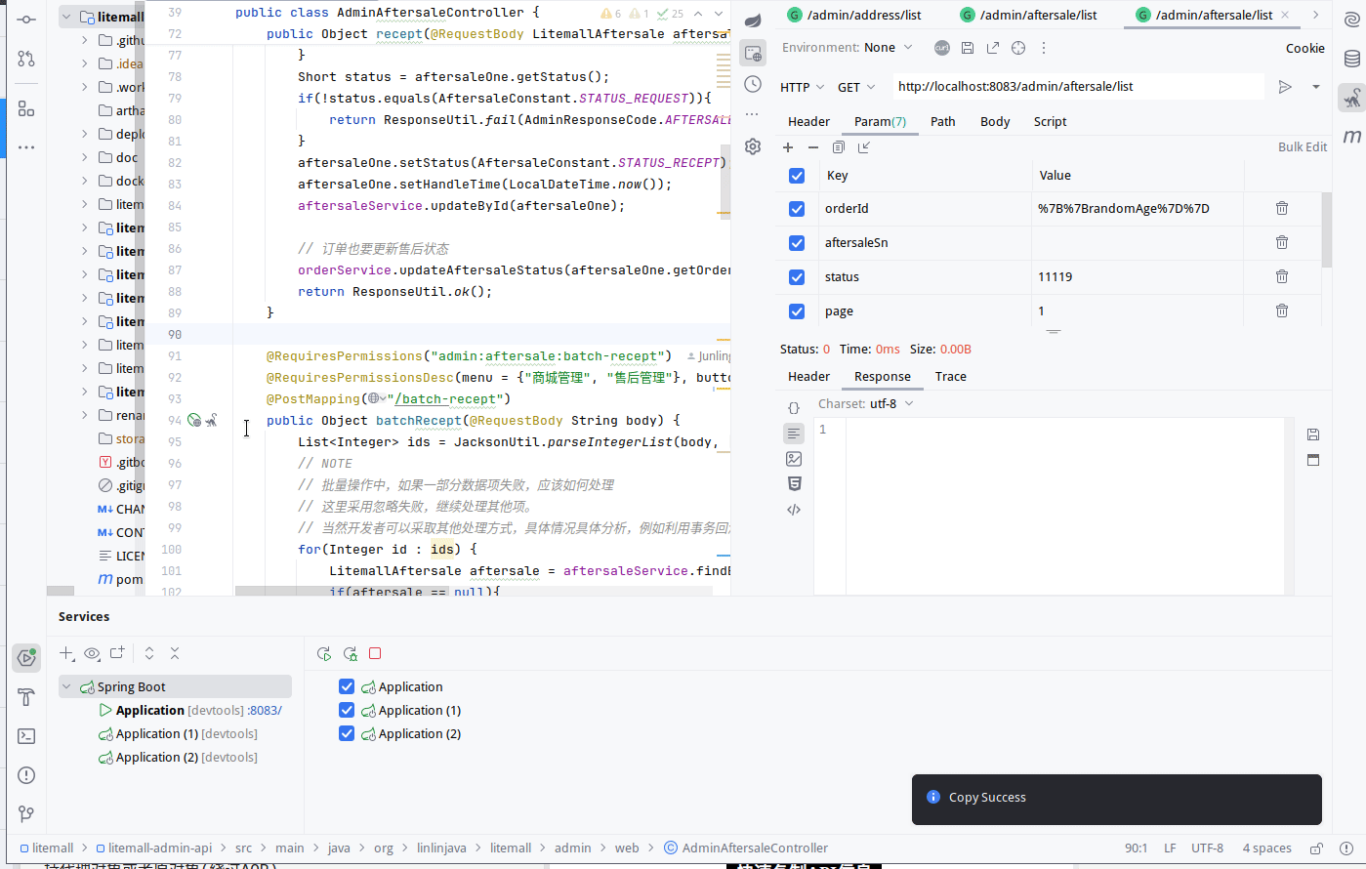Viewport: 1366px width, 869px height.
Task: Click the cURL export icon
Action: [942, 48]
